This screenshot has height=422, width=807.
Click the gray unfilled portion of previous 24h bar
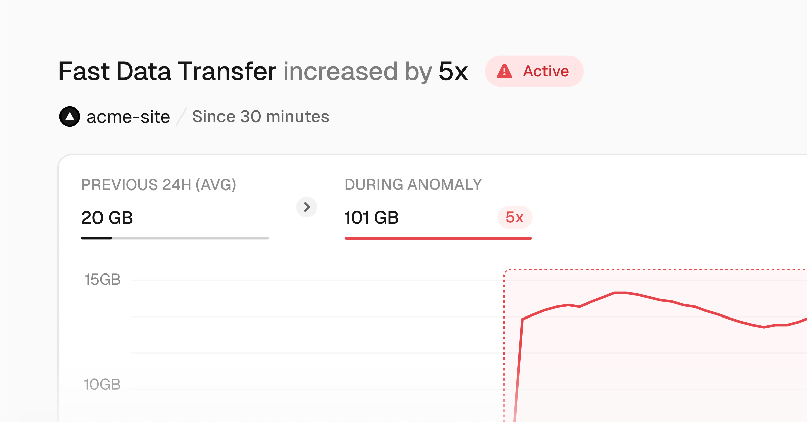(x=190, y=238)
